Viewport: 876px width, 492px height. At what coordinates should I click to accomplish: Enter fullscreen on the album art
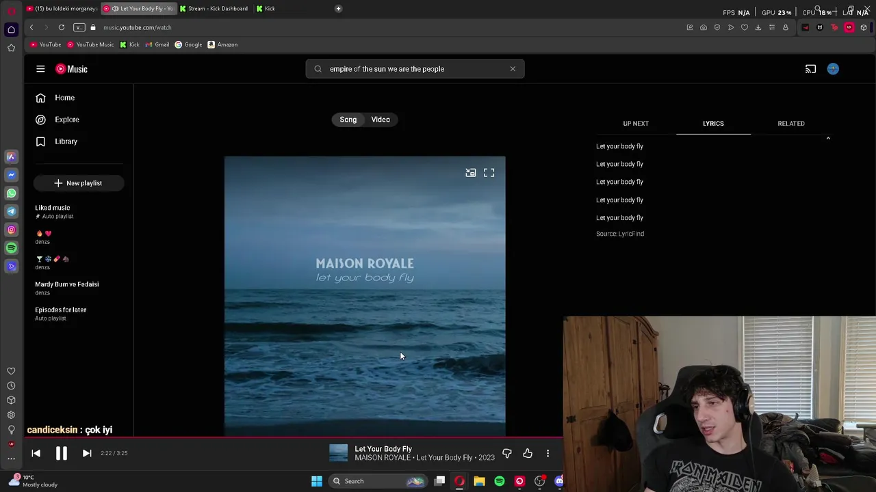(x=489, y=173)
